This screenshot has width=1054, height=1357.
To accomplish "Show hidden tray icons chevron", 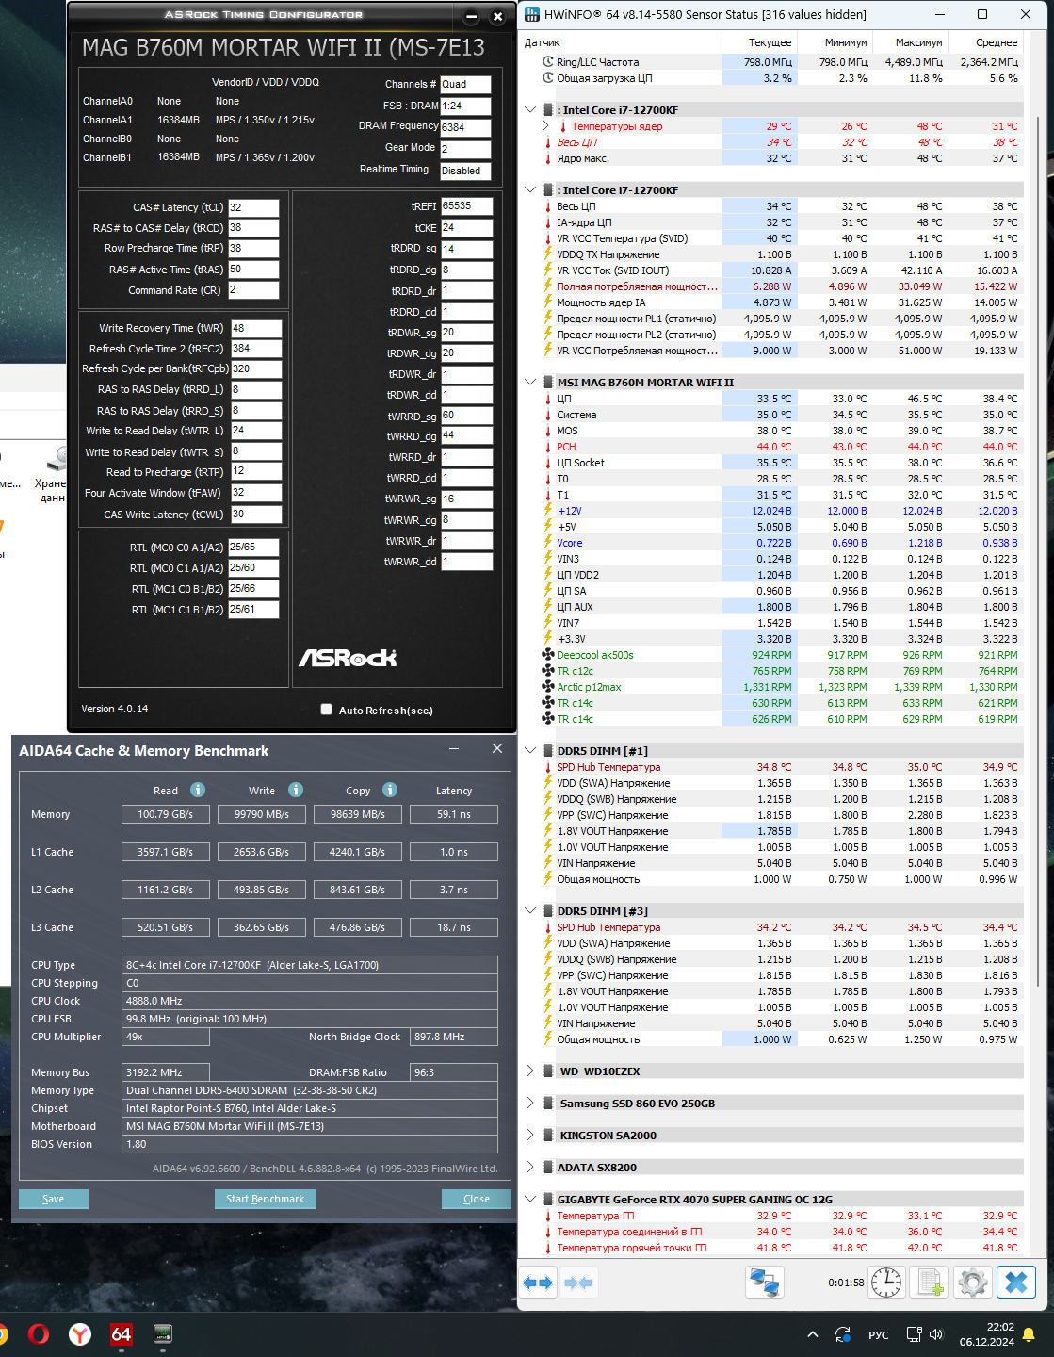I will pos(812,1334).
